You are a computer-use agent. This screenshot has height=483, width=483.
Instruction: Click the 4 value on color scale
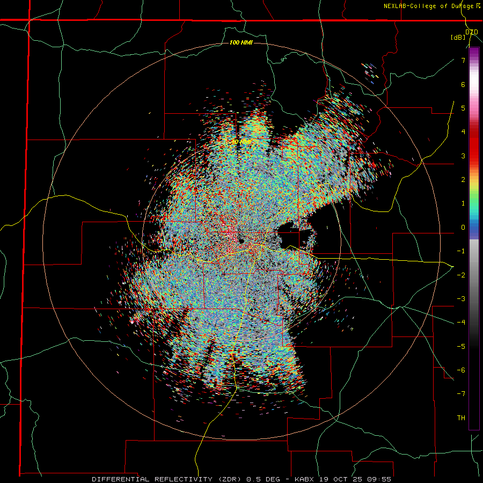pyautogui.click(x=463, y=132)
